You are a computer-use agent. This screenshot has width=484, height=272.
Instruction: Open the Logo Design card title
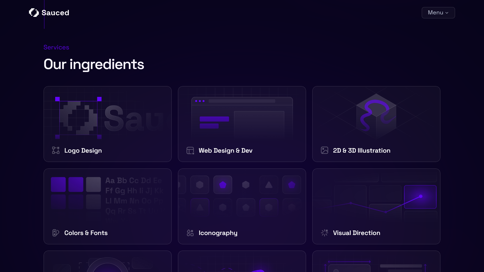point(83,150)
